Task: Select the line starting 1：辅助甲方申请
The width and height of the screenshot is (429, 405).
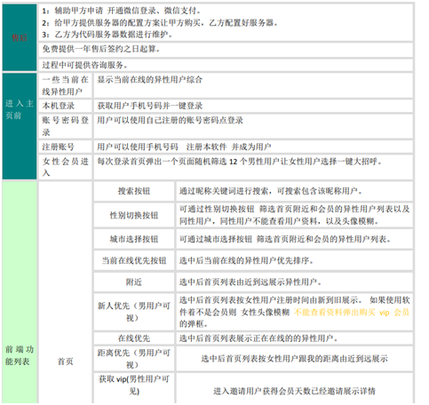Action: point(122,11)
